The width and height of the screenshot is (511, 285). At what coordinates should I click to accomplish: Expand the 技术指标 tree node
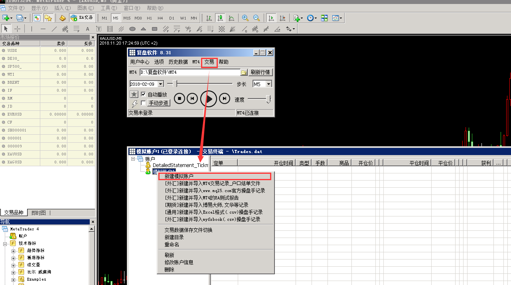click(x=5, y=243)
